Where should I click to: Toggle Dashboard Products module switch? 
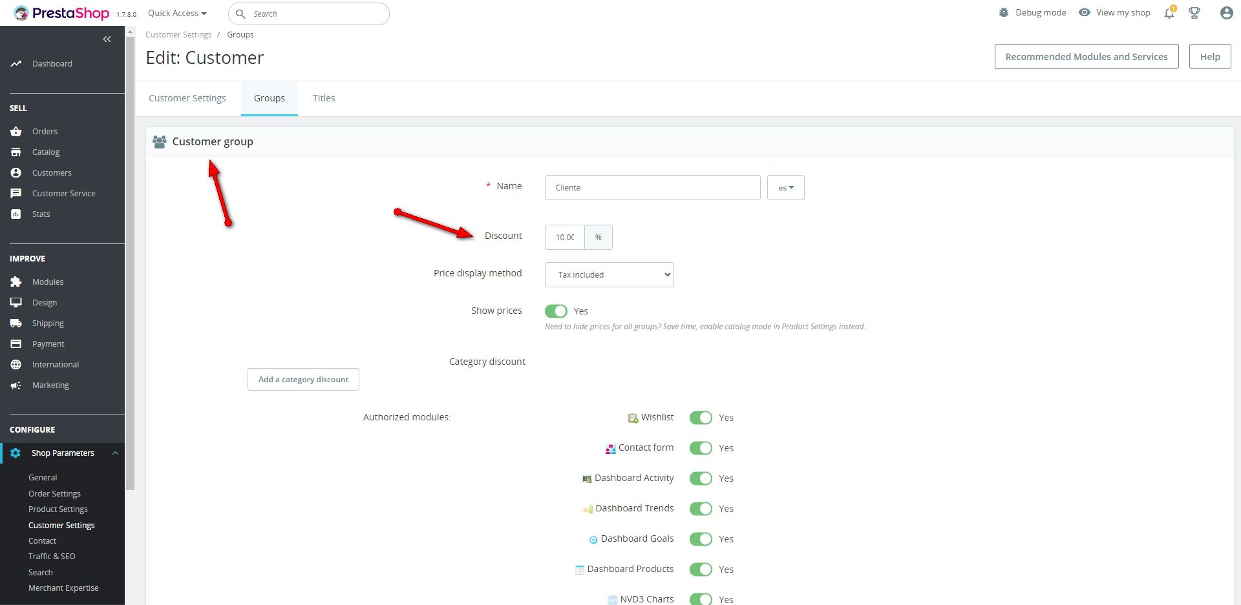pyautogui.click(x=701, y=569)
